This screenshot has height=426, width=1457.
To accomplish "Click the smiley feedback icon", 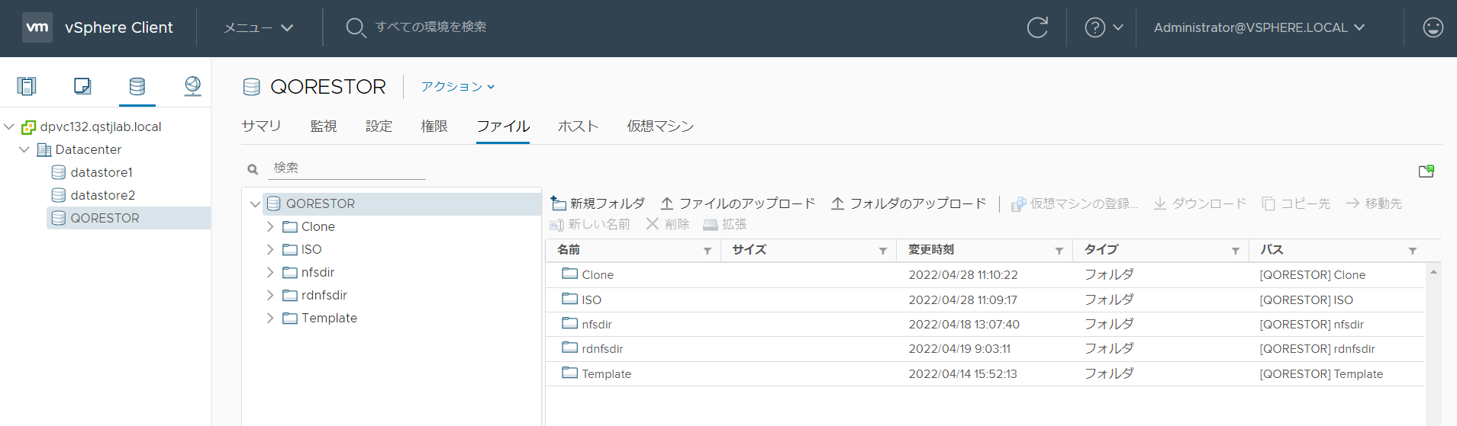I will [x=1433, y=27].
